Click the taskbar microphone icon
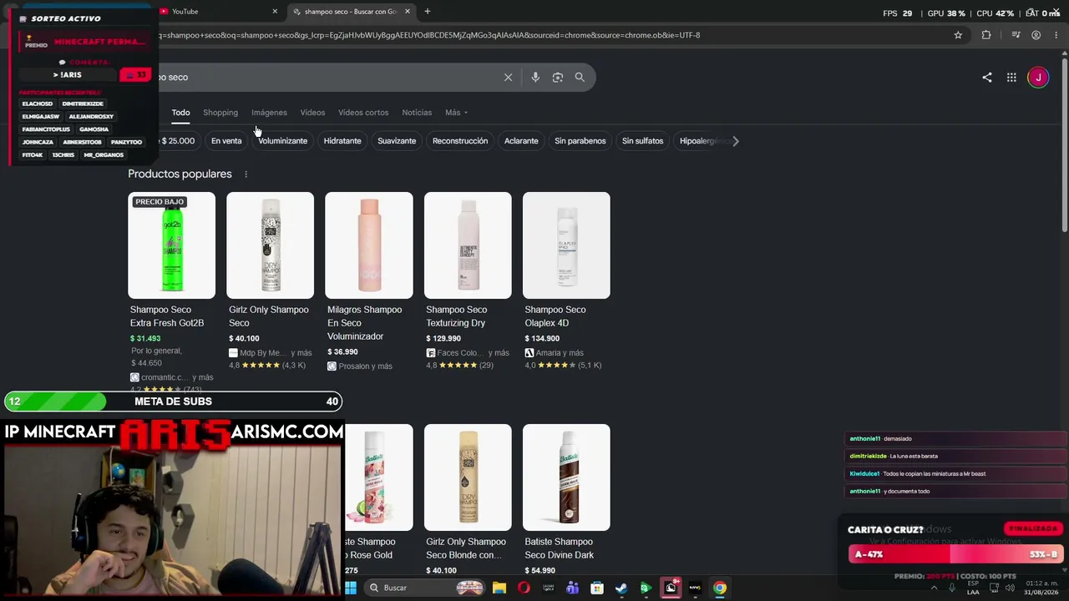 [x=951, y=588]
